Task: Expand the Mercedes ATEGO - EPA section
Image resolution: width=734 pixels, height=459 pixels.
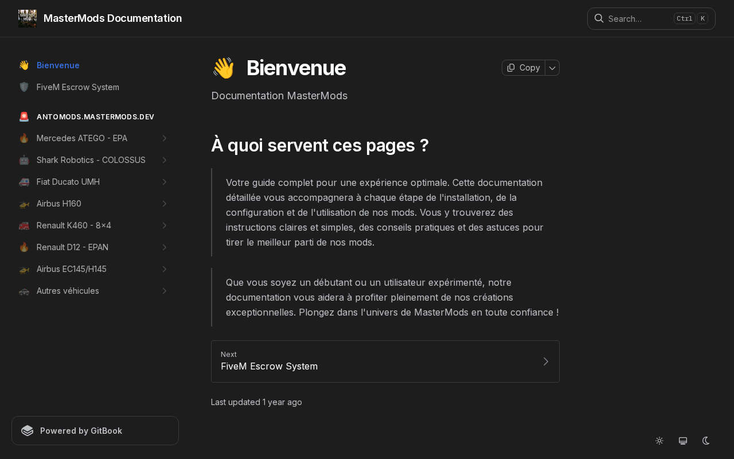Action: [x=164, y=138]
